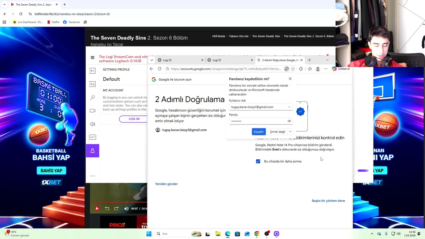Select Source 2 icon in Logi sidebar
425x239 pixels.
pos(92,84)
